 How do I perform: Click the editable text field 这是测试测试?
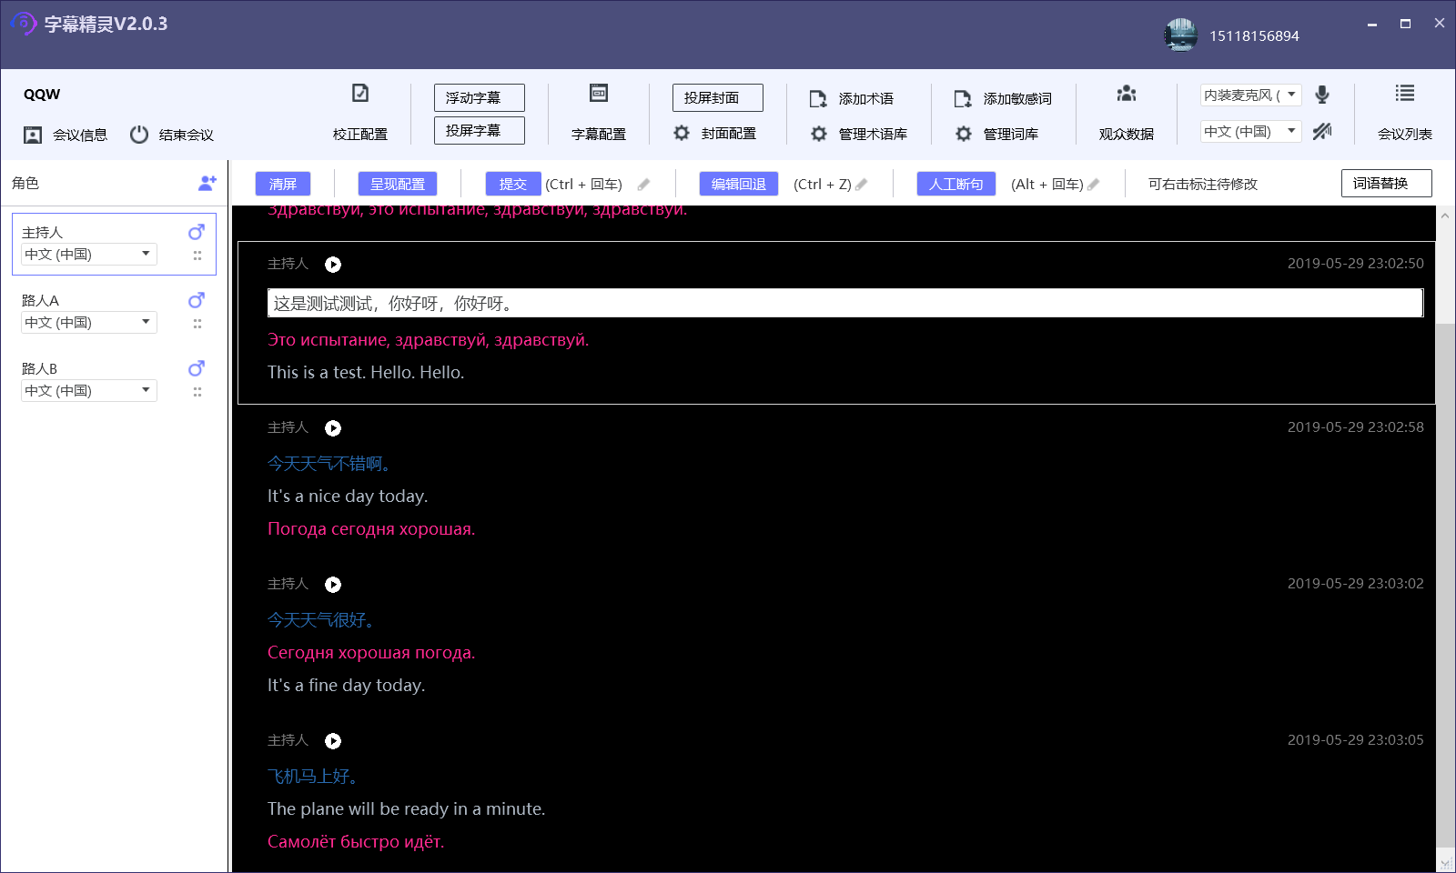(x=845, y=303)
